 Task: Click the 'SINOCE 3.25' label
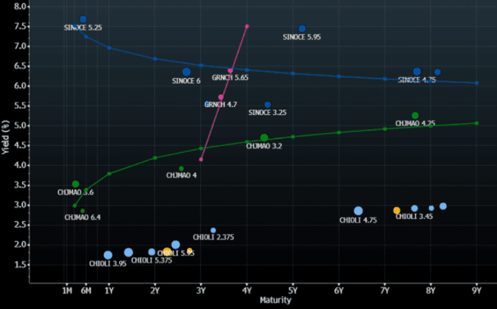267,113
